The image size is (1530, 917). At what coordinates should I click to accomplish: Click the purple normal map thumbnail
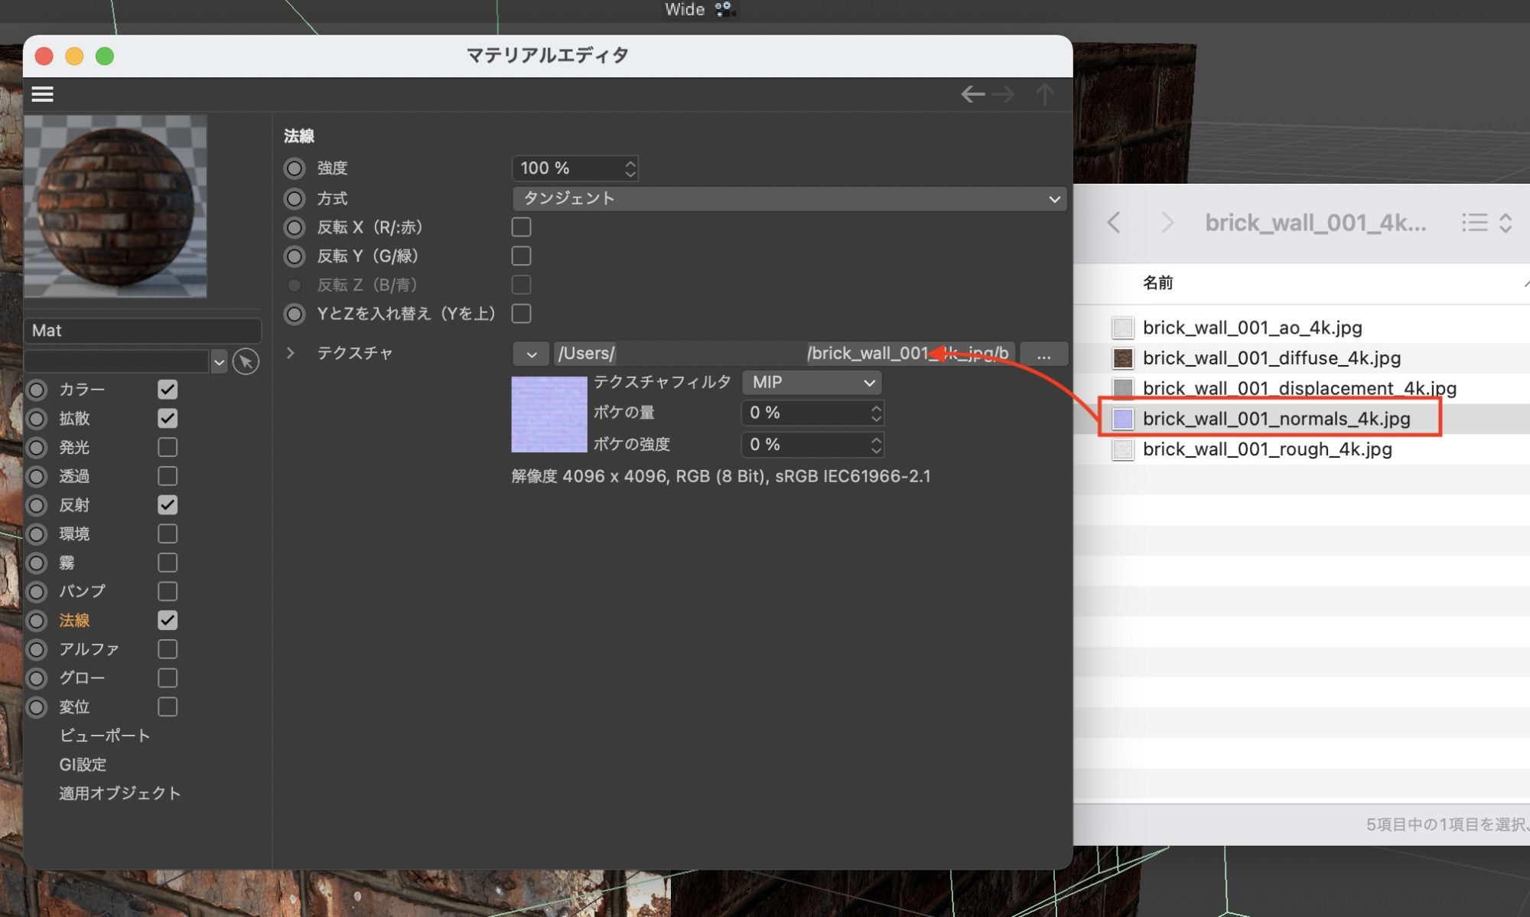(x=549, y=414)
